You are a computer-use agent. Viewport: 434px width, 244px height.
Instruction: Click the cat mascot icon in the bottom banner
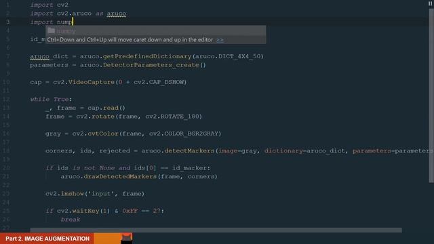tap(127, 238)
